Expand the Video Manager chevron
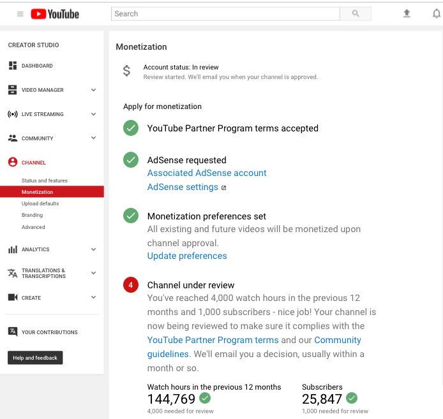Image resolution: width=443 pixels, height=419 pixels. (94, 90)
